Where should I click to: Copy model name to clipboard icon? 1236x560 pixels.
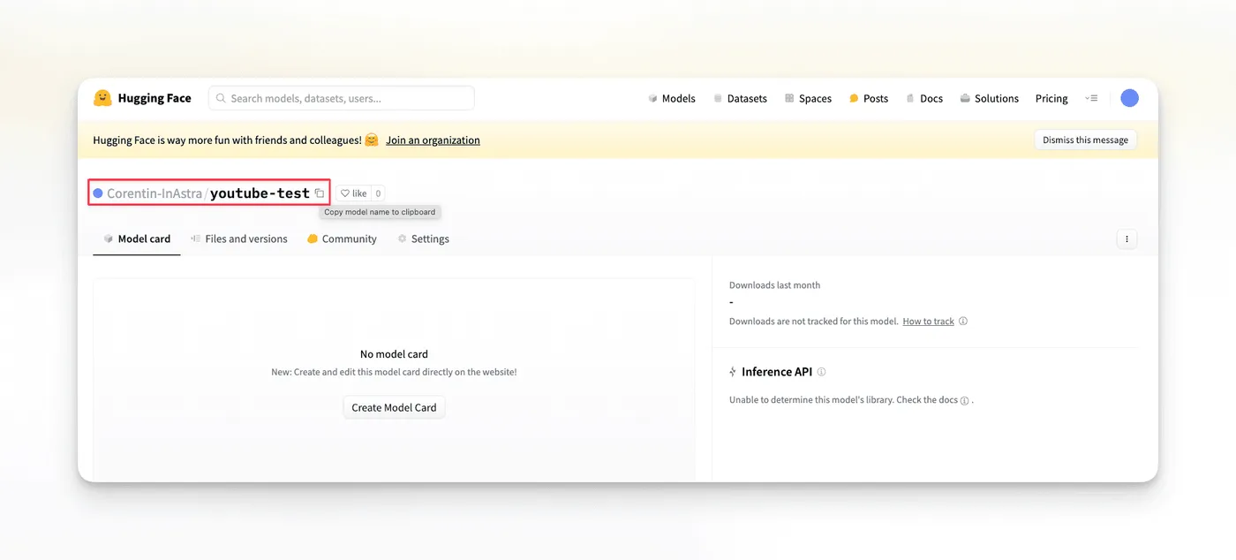[x=320, y=193]
